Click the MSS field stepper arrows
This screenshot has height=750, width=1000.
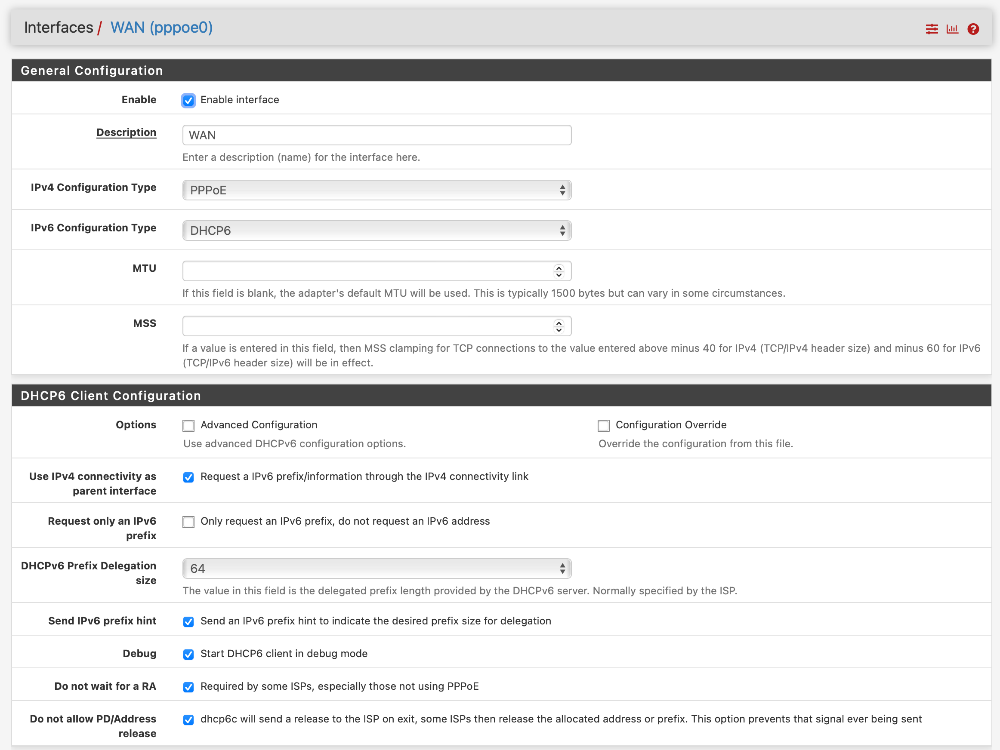[x=559, y=326]
